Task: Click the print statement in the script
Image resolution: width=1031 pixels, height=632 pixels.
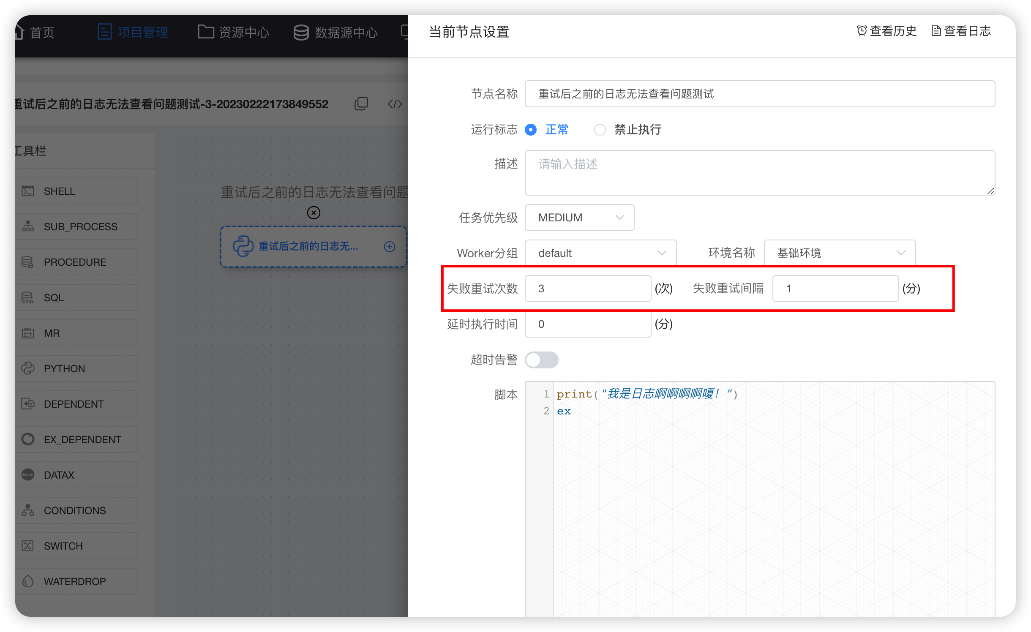Action: (647, 394)
